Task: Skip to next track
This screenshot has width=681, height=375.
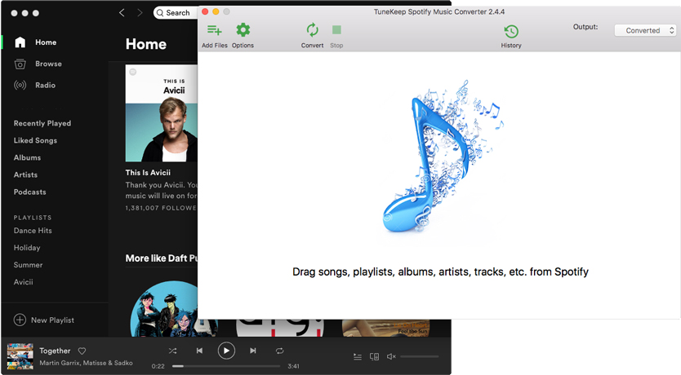Action: 253,351
